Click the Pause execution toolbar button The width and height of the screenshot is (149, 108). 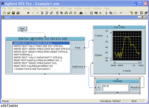[33, 13]
